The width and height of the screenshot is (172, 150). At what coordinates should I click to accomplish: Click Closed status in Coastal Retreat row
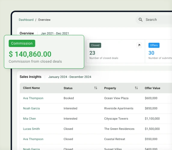(x=68, y=139)
